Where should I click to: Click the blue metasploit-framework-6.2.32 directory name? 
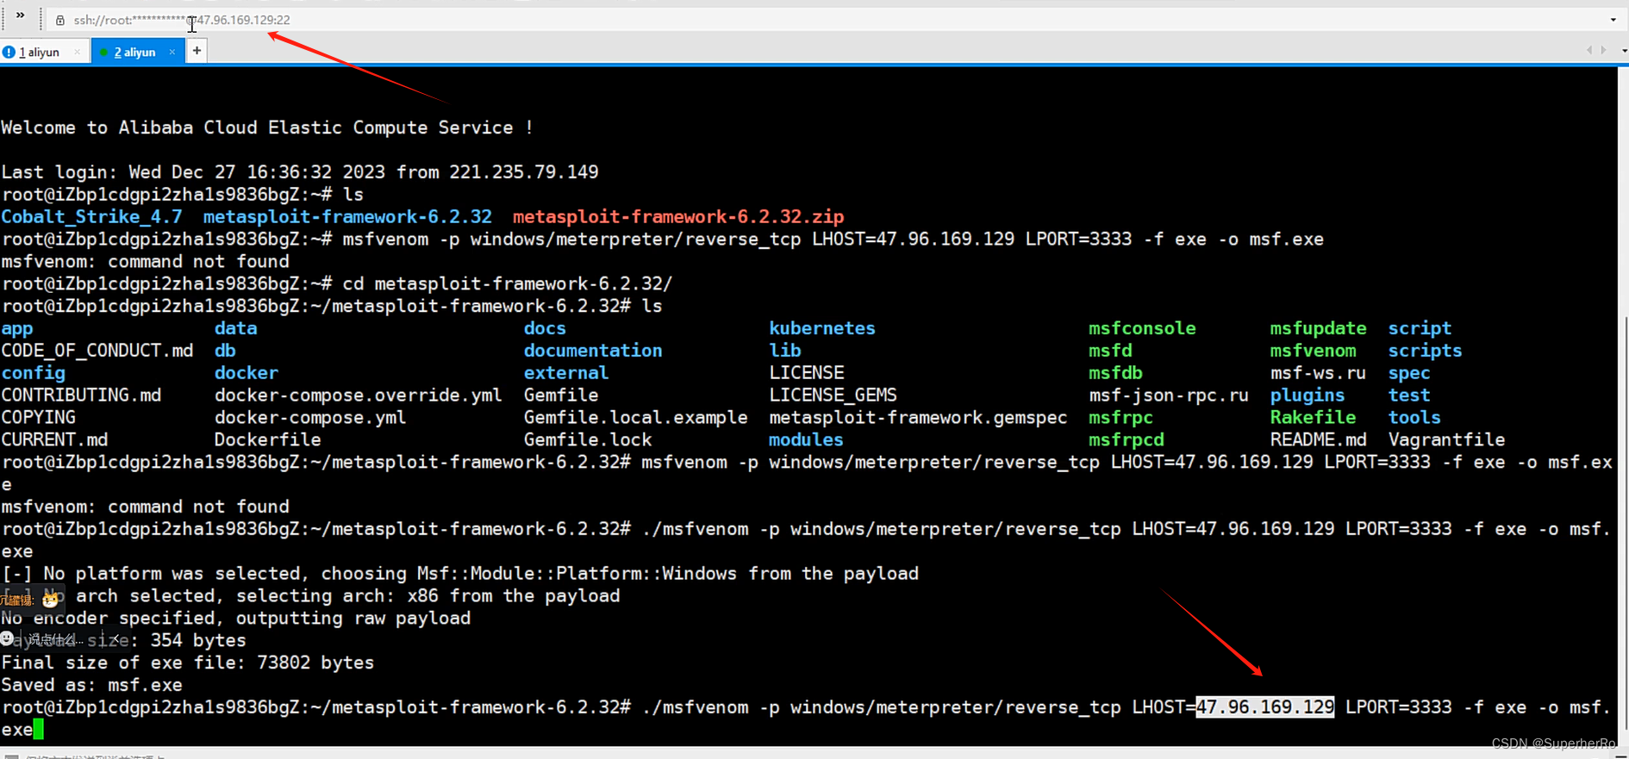[x=347, y=217]
